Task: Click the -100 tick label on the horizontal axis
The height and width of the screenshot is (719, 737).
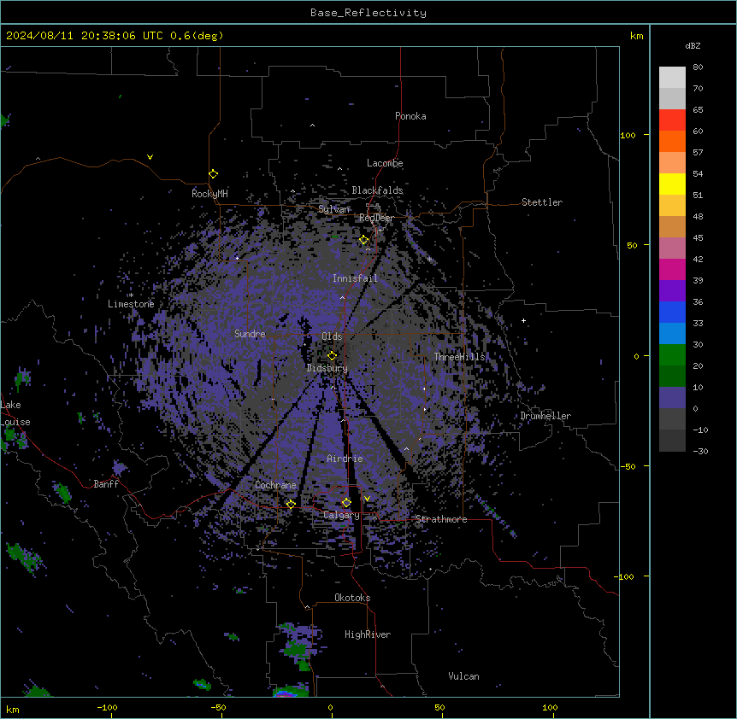Action: 107,707
